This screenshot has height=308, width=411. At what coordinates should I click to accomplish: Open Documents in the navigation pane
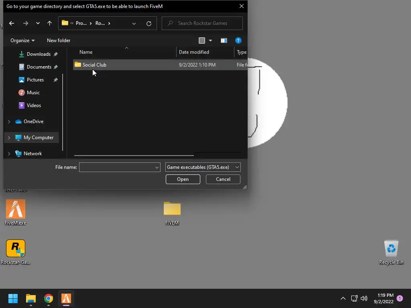[x=39, y=67]
